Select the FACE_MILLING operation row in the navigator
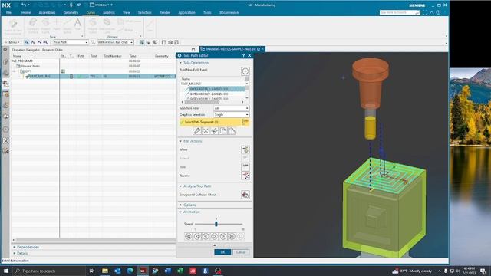491x276 pixels. tap(94, 77)
